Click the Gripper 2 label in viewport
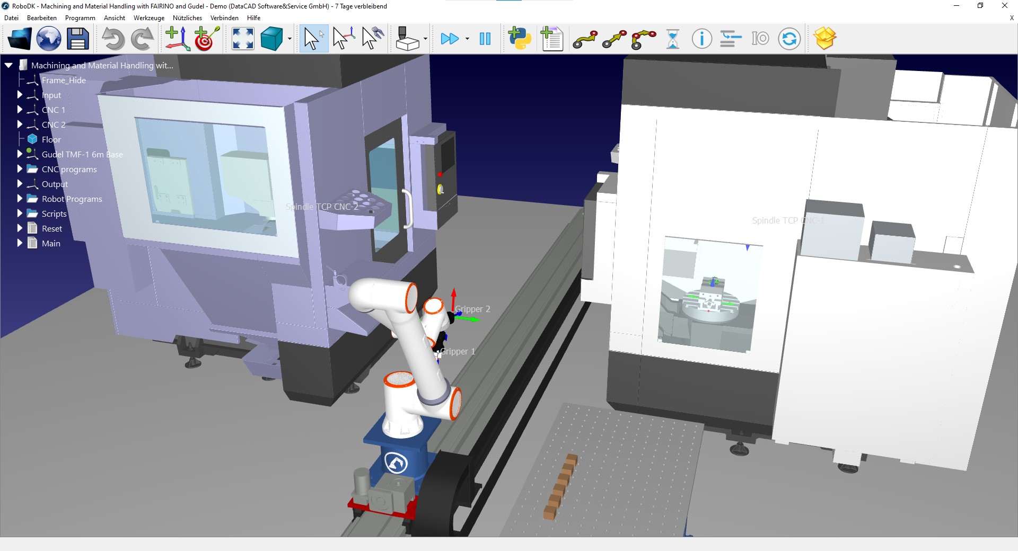The width and height of the screenshot is (1018, 551). (x=472, y=309)
